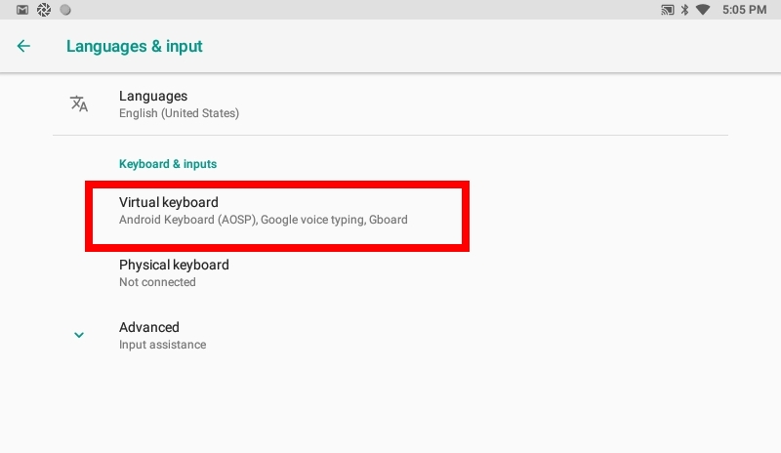
Task: Expand the Advanced section label
Action: [x=149, y=327]
